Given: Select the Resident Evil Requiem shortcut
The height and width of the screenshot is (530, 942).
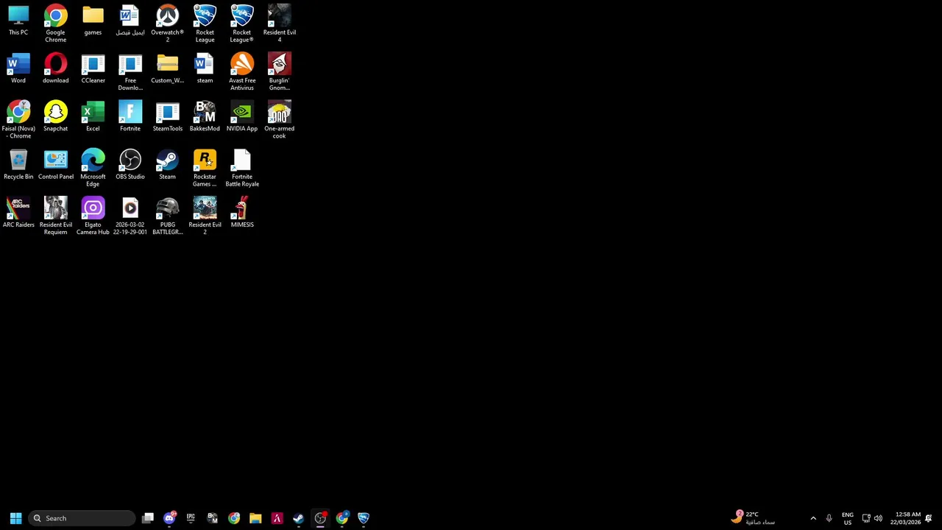Looking at the screenshot, I should tap(55, 216).
